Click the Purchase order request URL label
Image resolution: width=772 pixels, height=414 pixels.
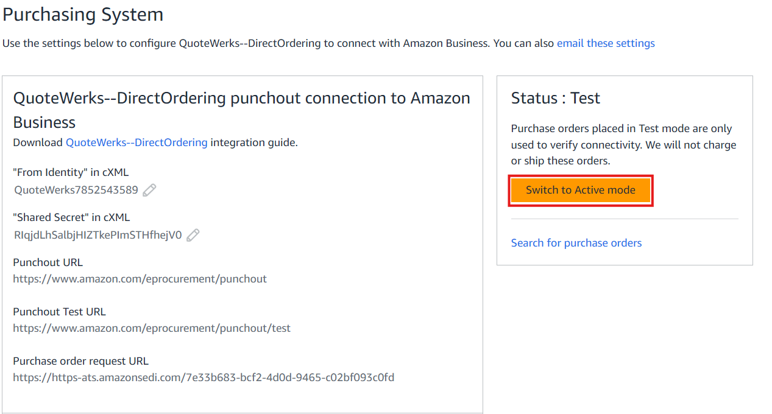click(x=80, y=361)
